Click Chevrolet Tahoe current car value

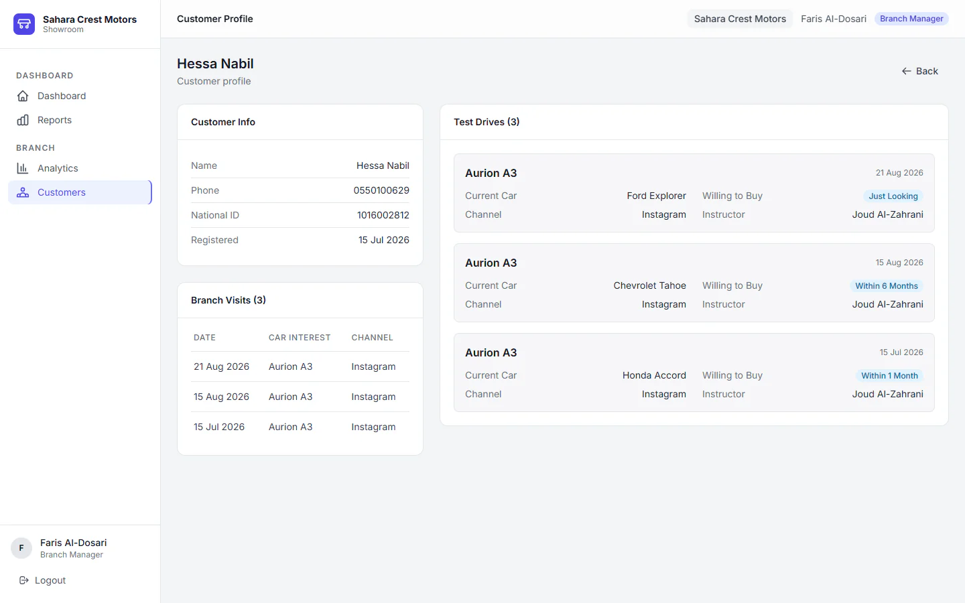[x=649, y=285]
